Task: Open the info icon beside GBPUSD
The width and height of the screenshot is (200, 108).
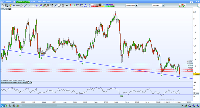Action: click(14, 2)
